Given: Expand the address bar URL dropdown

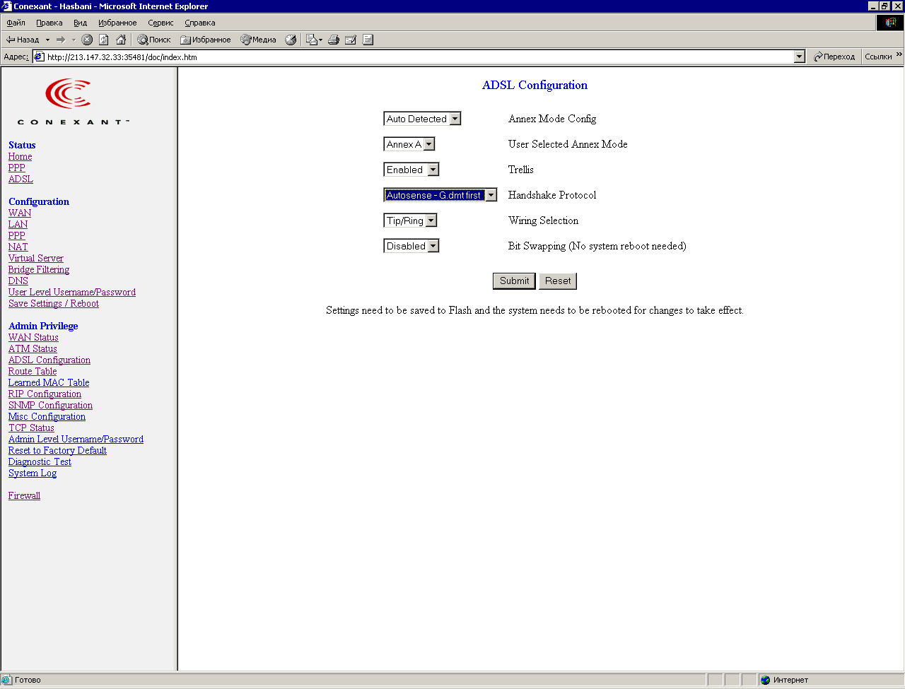Looking at the screenshot, I should 800,57.
